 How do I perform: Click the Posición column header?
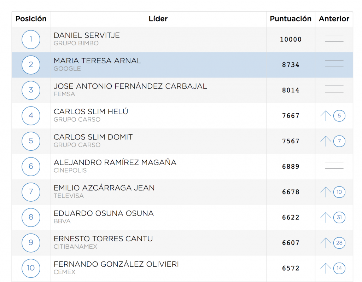pyautogui.click(x=31, y=19)
